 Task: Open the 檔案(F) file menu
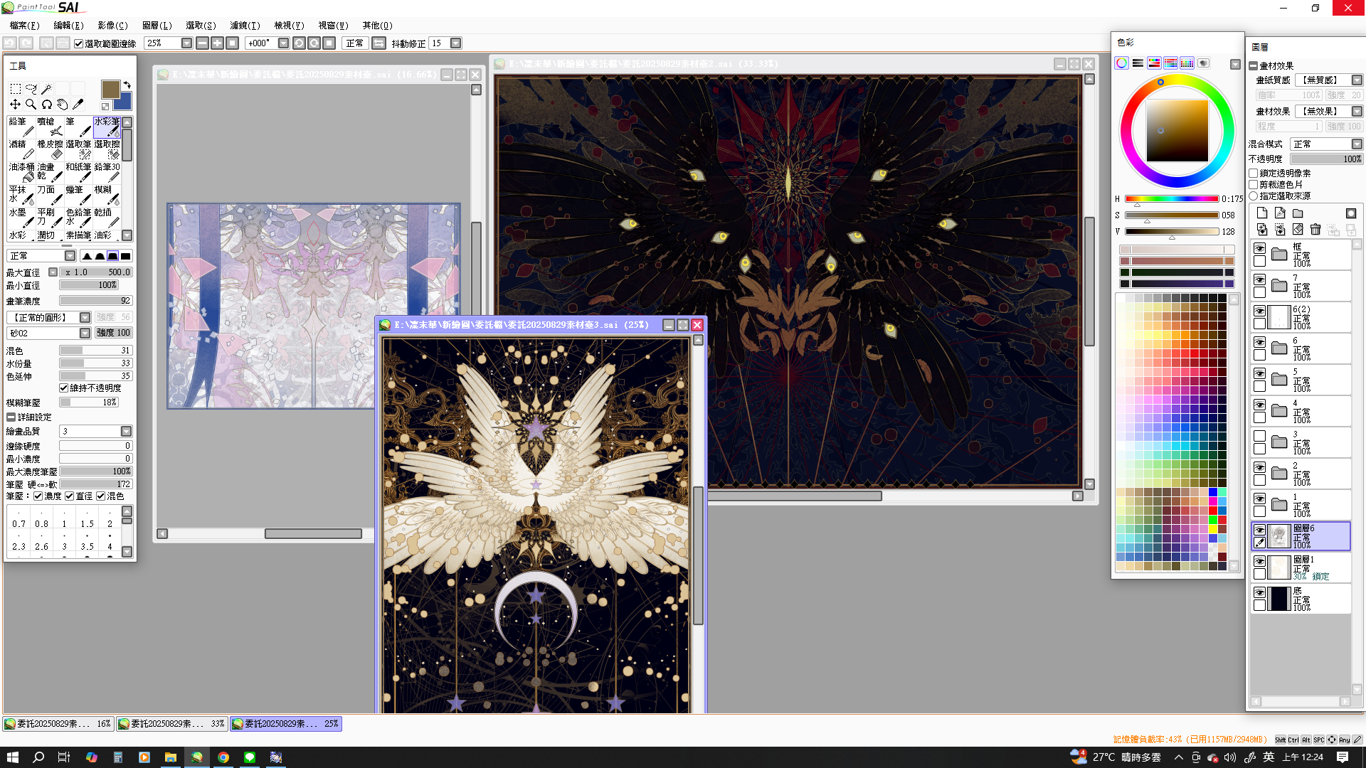25,25
